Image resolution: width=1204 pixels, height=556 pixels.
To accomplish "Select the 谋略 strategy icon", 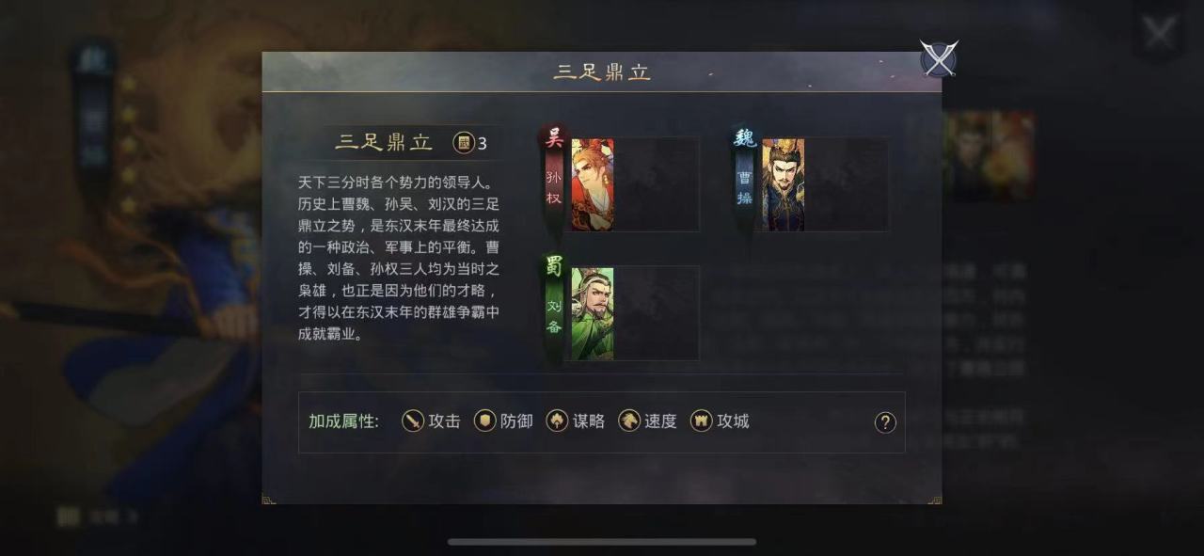I will pos(557,421).
